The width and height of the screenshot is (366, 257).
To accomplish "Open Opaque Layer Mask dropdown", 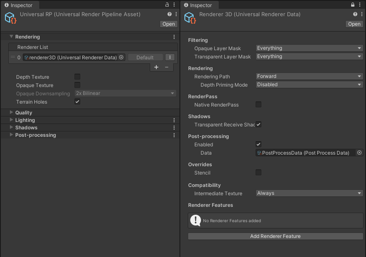I will [309, 48].
